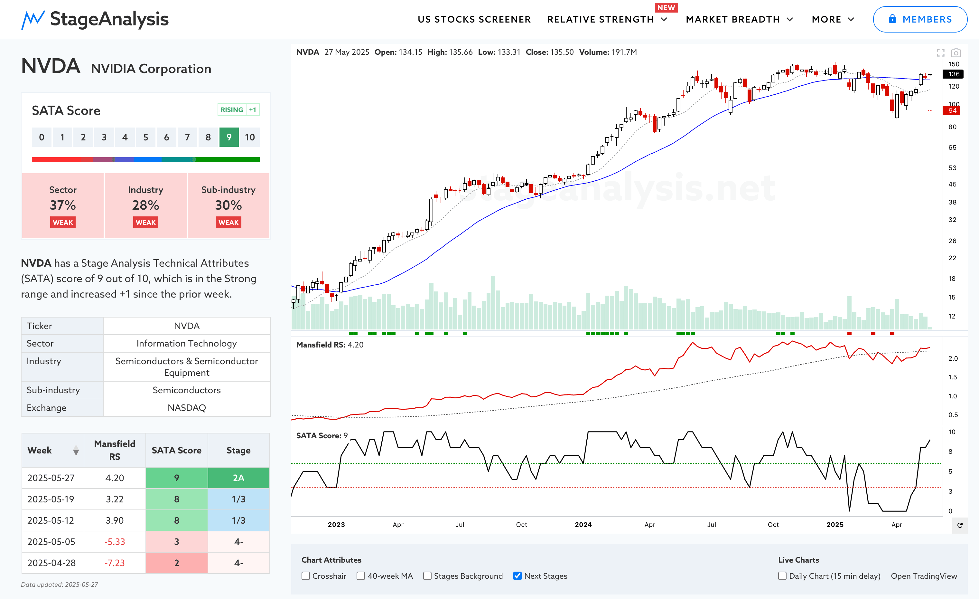Click the SATA Score column header
The width and height of the screenshot is (979, 599).
tap(176, 450)
